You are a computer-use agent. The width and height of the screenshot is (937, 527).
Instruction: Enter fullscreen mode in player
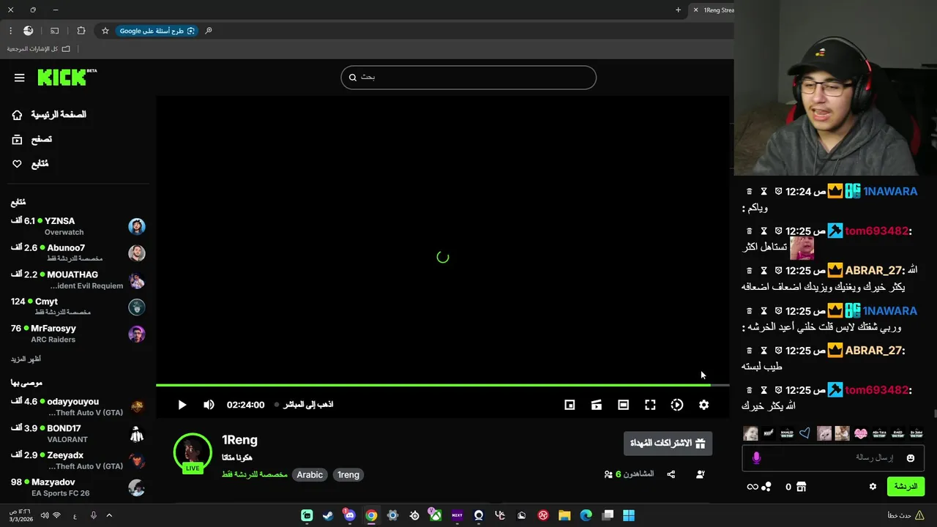coord(650,405)
